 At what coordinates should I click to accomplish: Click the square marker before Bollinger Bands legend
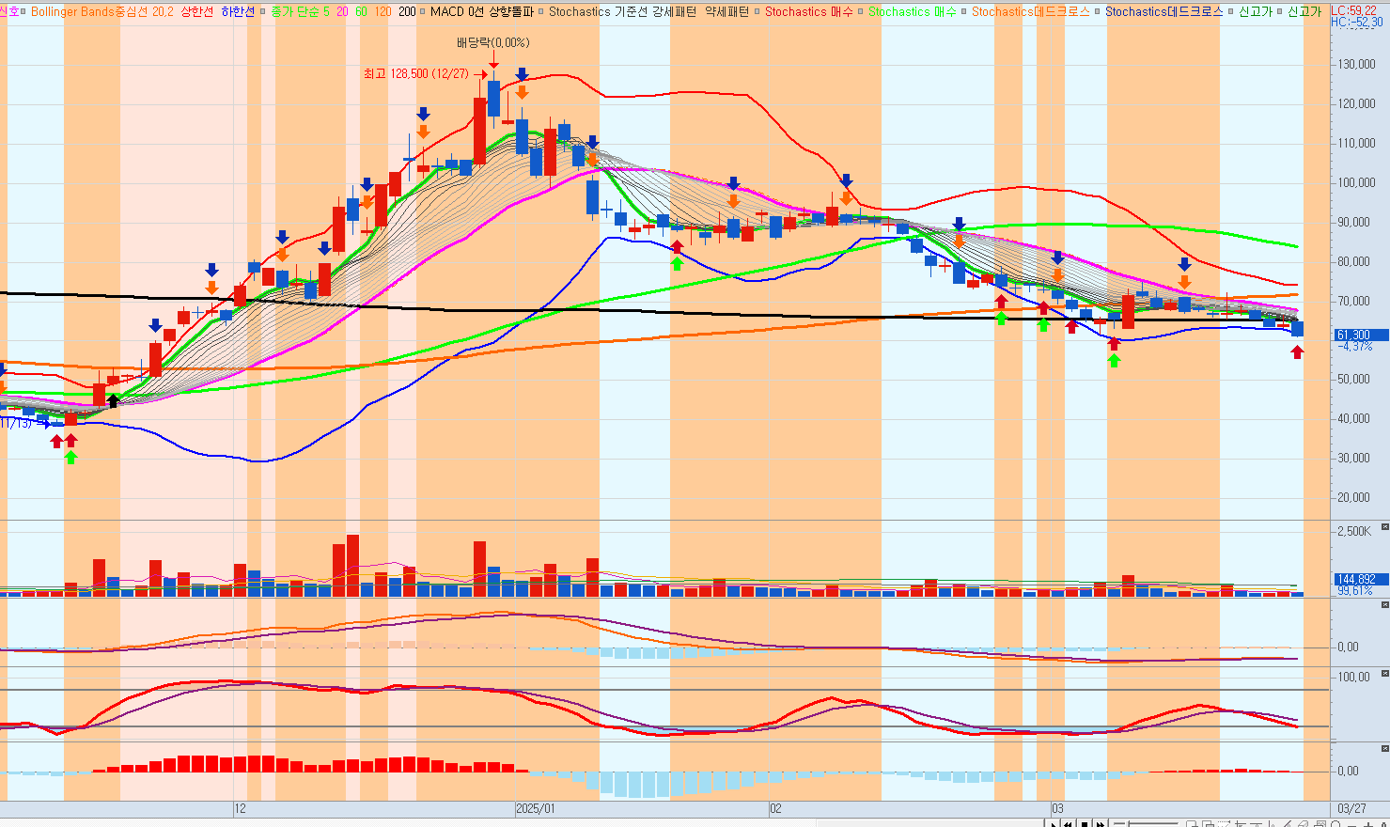click(24, 12)
